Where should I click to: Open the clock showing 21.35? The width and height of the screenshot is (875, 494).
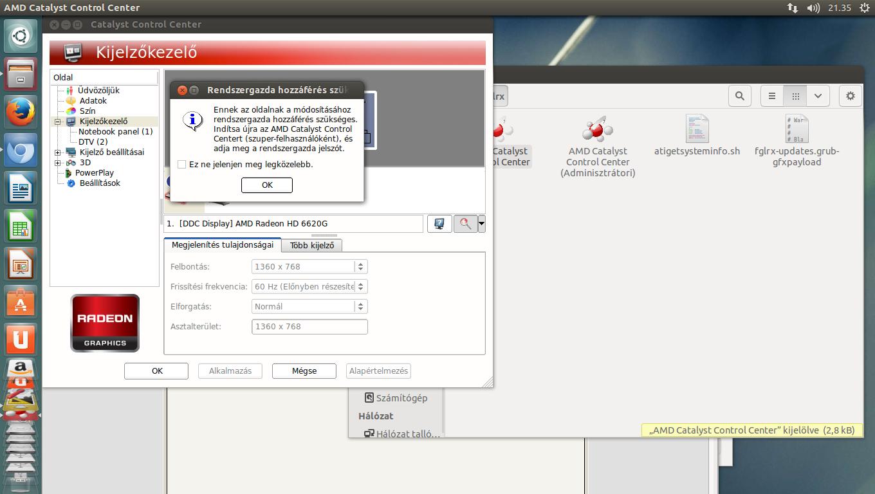[840, 8]
